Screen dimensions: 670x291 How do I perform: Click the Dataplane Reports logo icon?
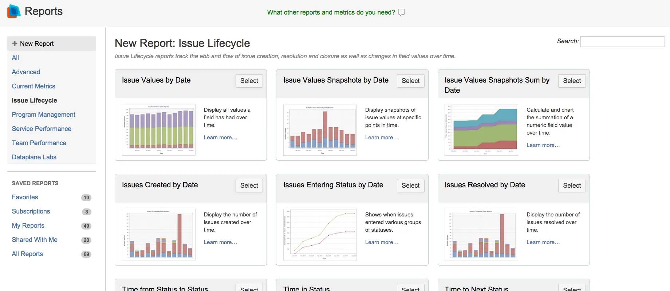14,11
